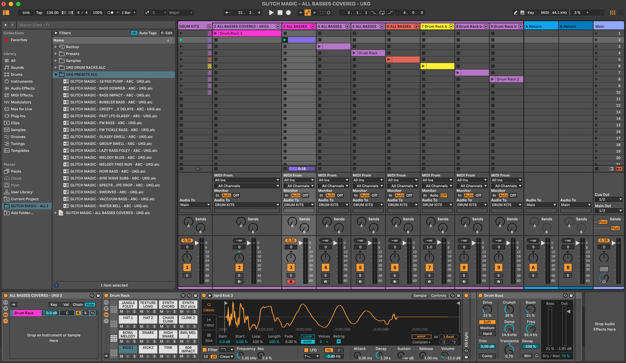Screen dimensions: 626x363
Task: Switch Simpler to Slice mode
Action: 209,337
